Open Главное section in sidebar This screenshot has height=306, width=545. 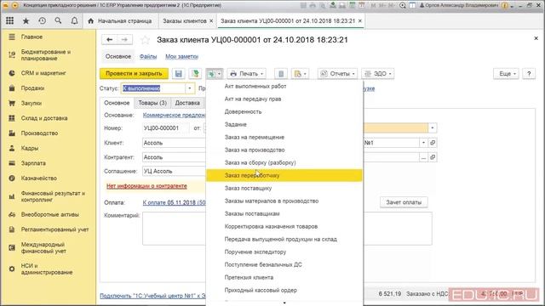pos(48,37)
